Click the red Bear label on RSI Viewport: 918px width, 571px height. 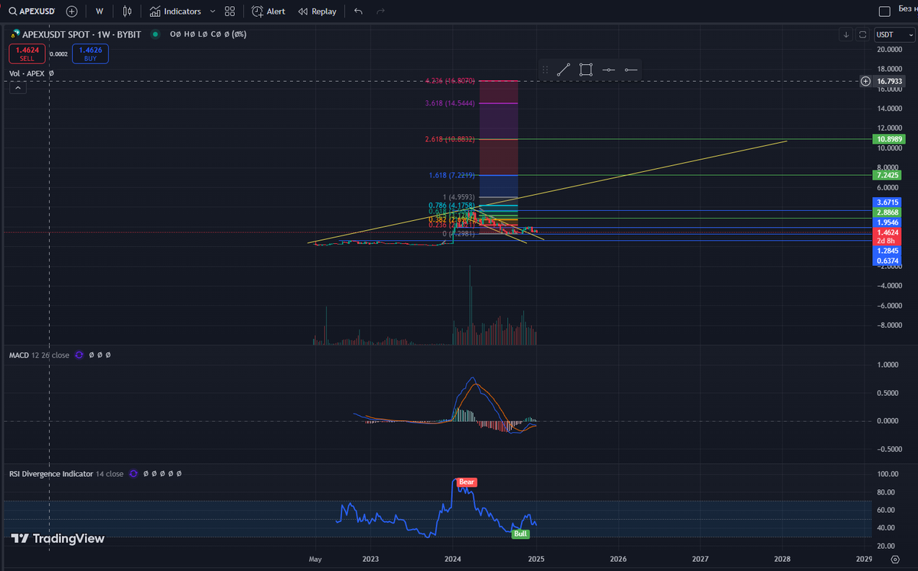point(467,482)
